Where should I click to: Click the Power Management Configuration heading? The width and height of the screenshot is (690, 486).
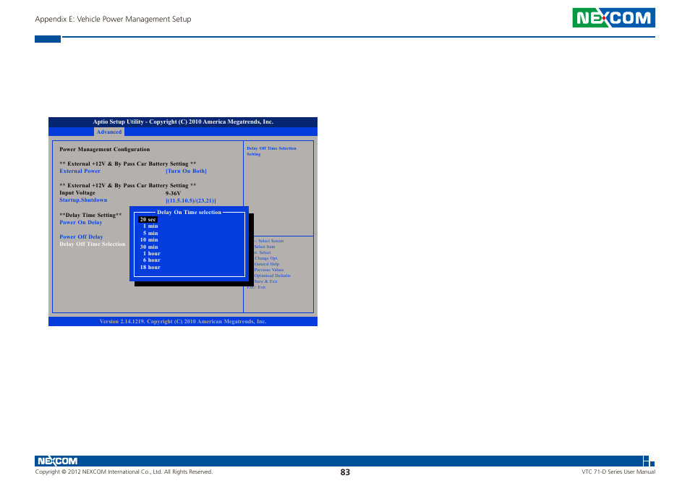105,149
